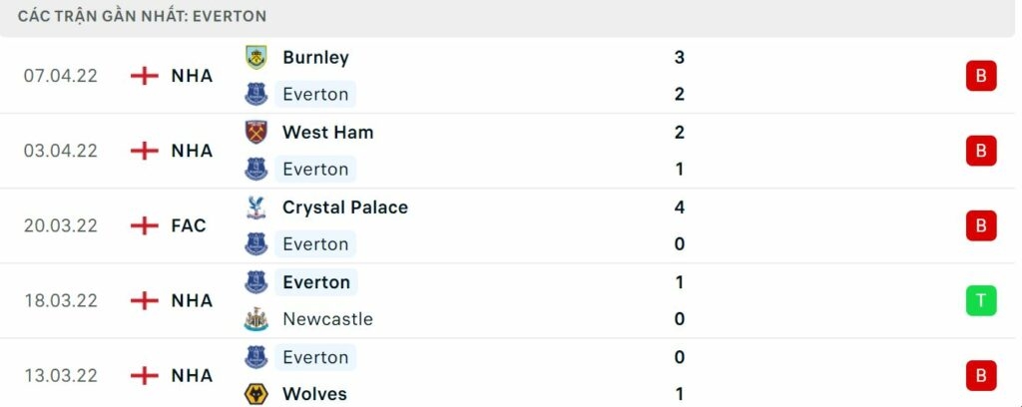Click the England flag beside FAC
The image size is (1022, 407).
coord(145,225)
